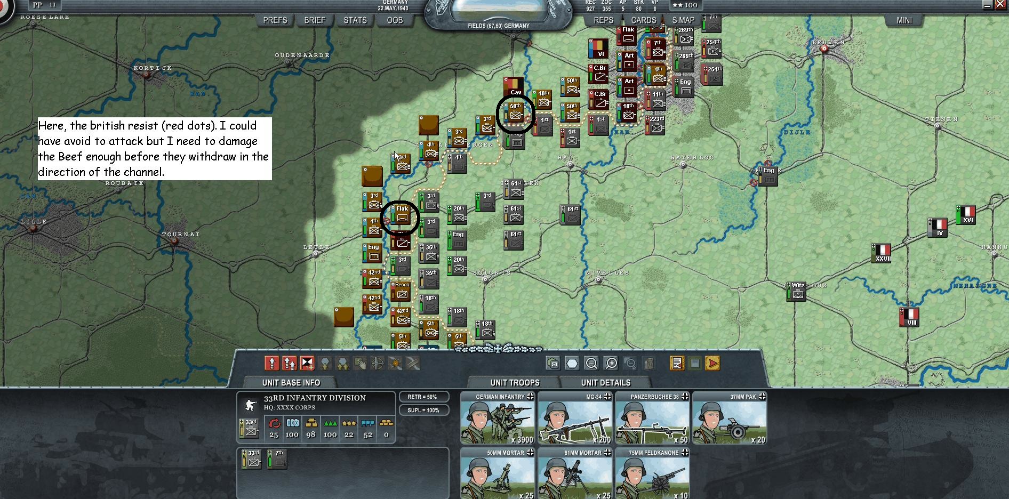Click the gold bars supply stat icon
Screen dimensions: 1009x499
point(311,423)
